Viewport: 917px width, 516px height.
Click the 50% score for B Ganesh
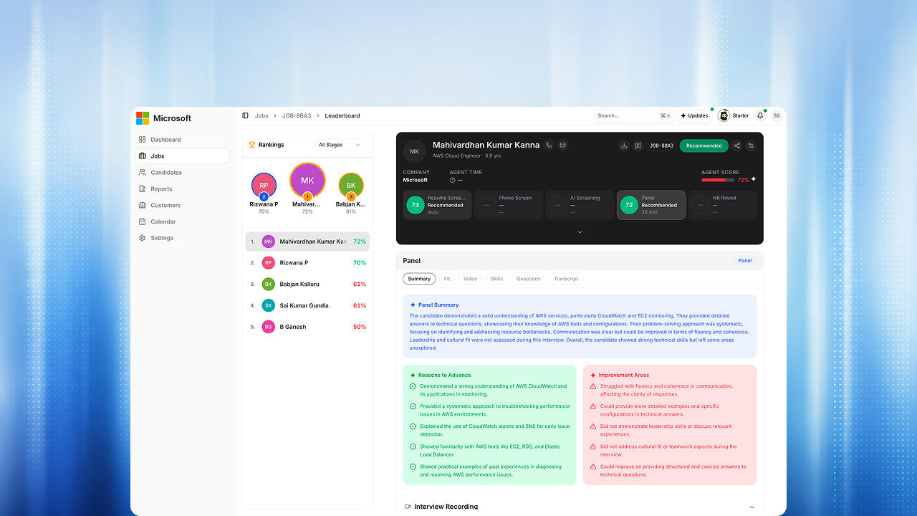360,327
